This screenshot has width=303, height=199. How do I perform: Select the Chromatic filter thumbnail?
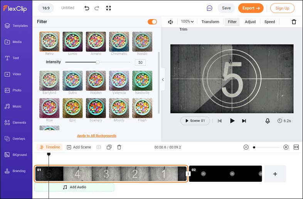119,41
